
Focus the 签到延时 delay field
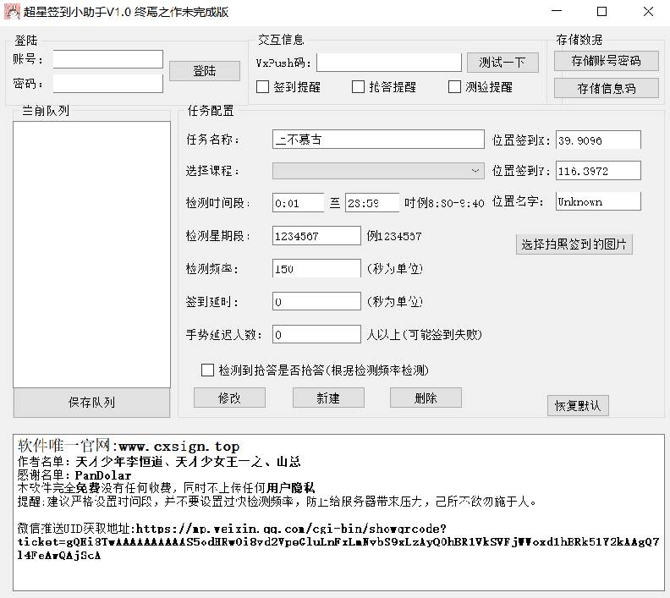316,302
